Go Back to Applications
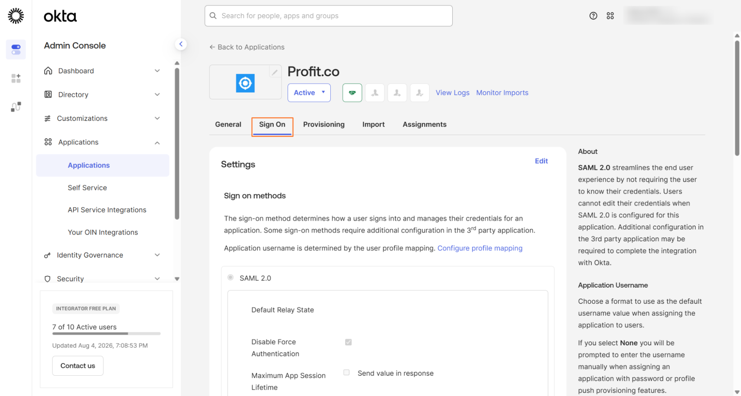This screenshot has width=741, height=396. (247, 47)
